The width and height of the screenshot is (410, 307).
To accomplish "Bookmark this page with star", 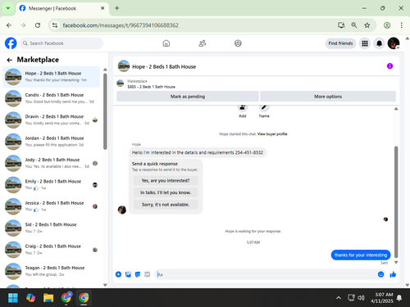I will [x=367, y=25].
